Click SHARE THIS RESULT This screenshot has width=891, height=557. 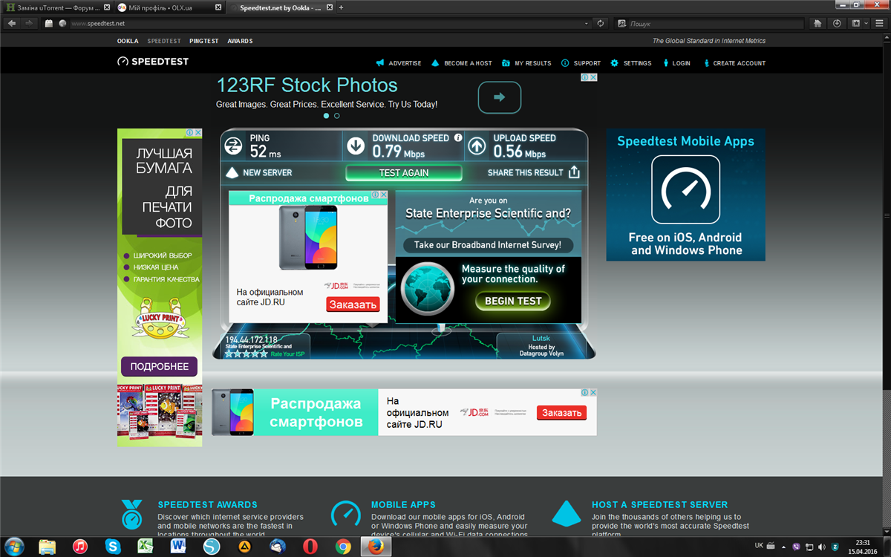[x=533, y=172]
